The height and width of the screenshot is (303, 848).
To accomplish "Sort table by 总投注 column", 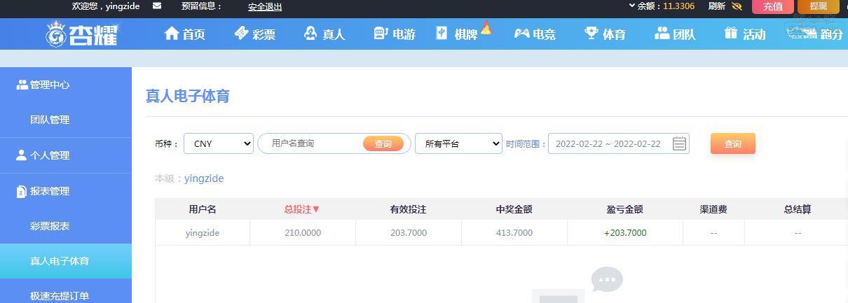I will point(301,209).
